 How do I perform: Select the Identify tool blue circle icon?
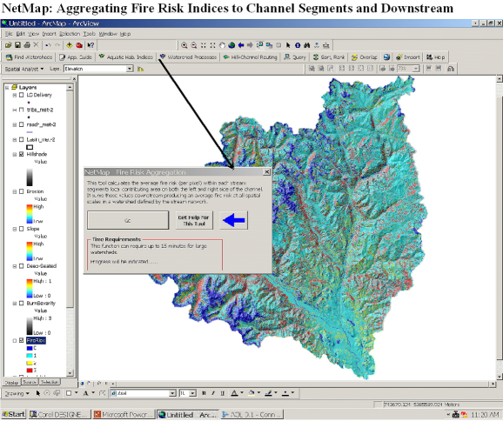(x=298, y=45)
